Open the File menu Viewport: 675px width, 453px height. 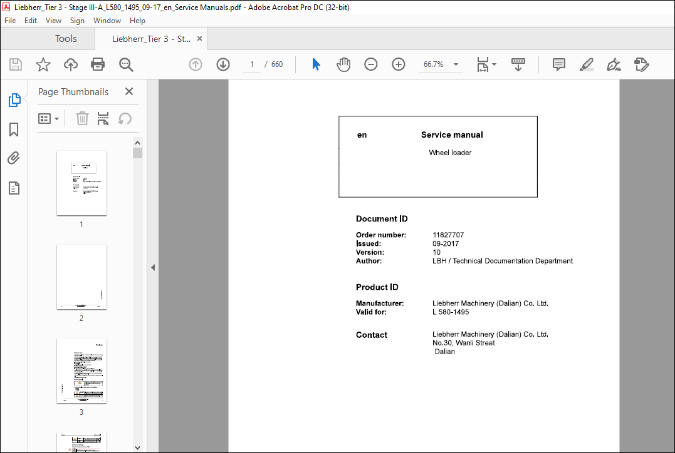(10, 21)
